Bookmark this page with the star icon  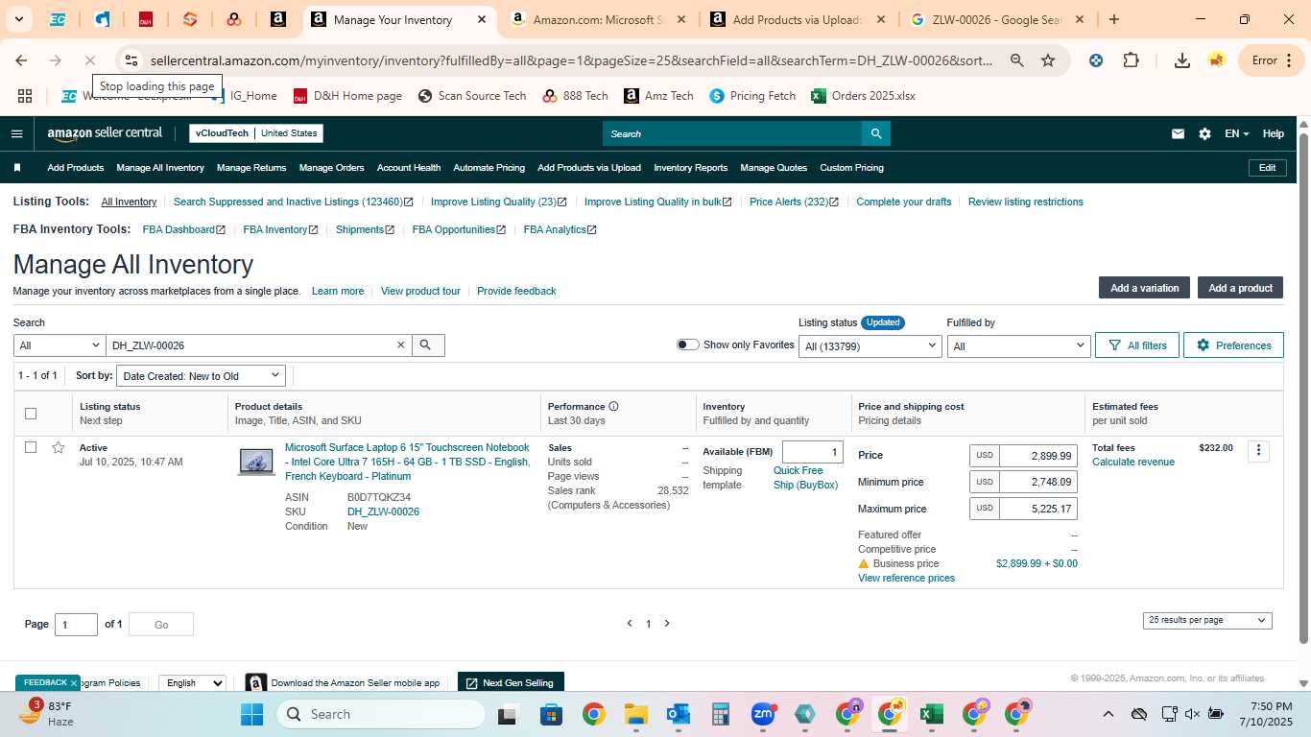click(x=1048, y=60)
